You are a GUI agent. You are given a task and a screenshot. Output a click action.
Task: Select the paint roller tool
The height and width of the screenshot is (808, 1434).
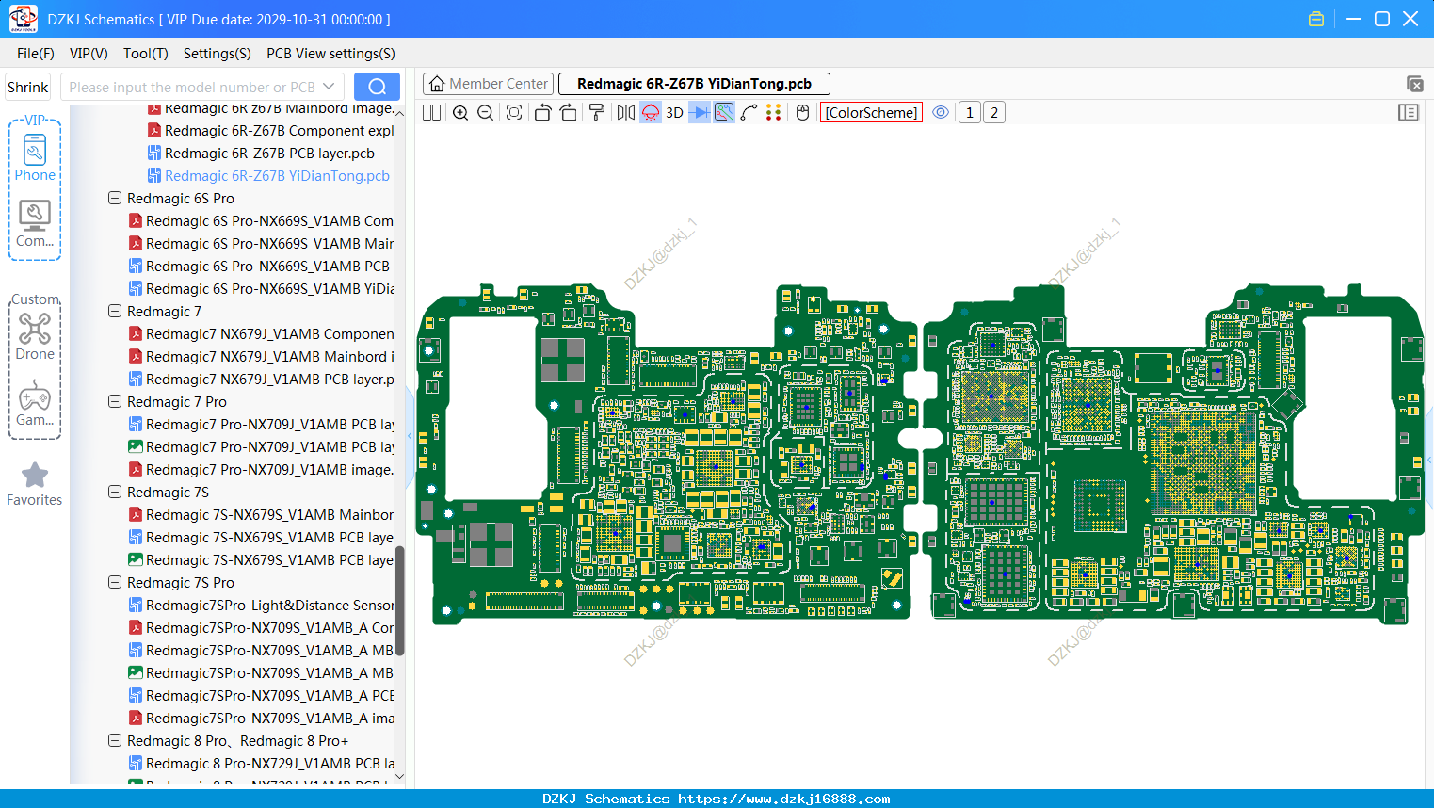click(597, 113)
